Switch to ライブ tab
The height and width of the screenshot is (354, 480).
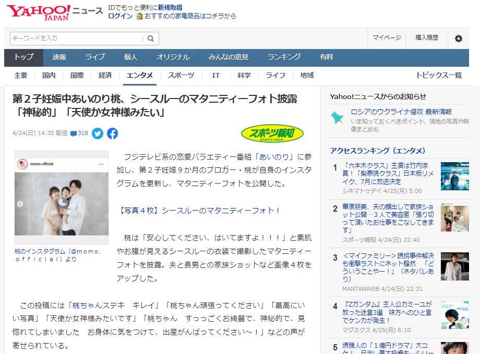[95, 57]
